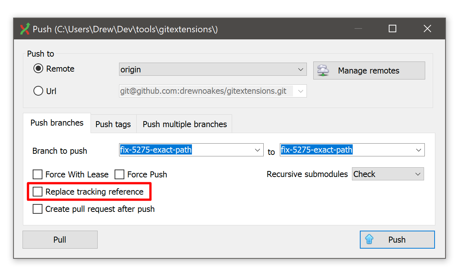Check Replace tracking reference
Screen dimensions: 462x273
(x=37, y=191)
